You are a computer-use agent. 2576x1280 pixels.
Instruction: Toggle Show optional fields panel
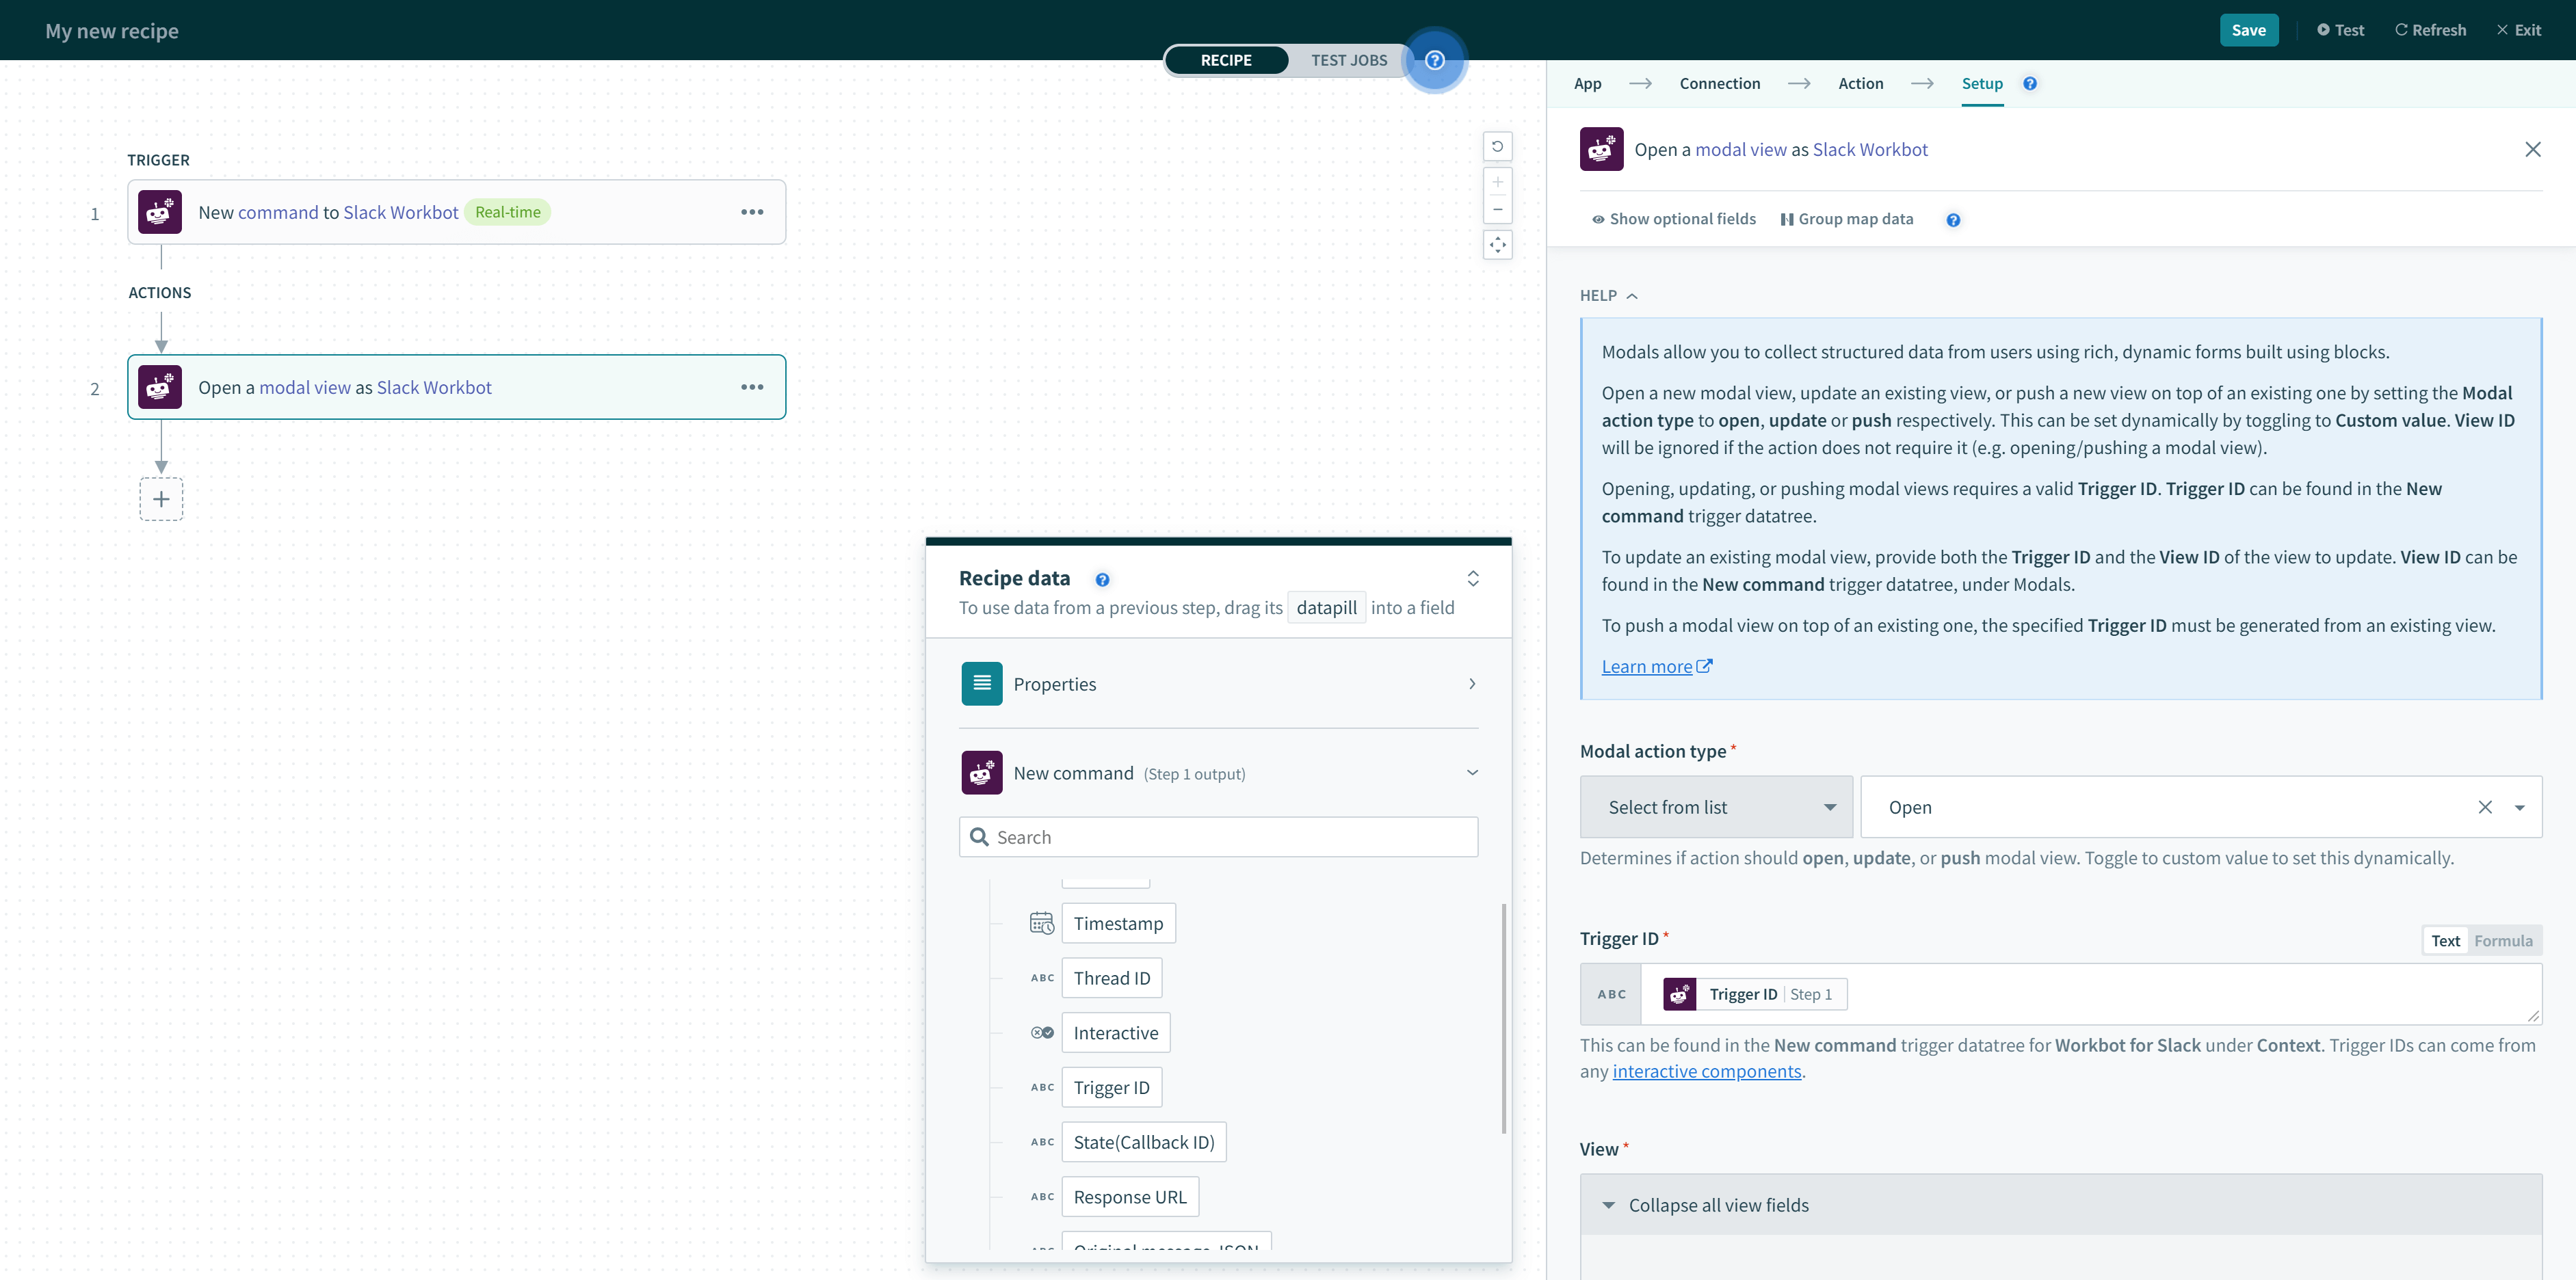1669,217
